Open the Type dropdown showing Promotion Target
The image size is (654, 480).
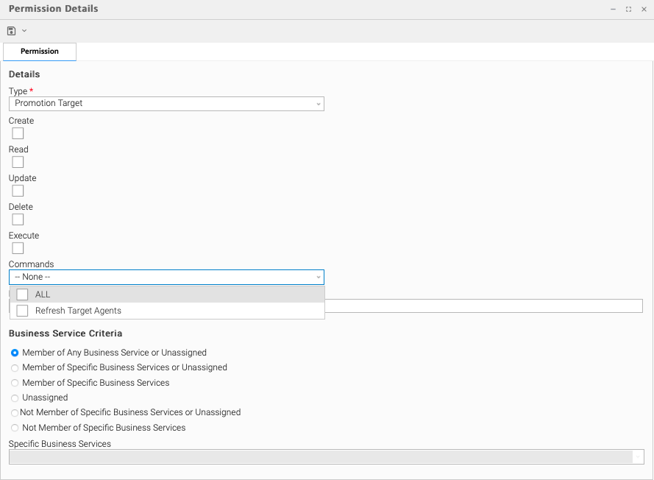166,104
